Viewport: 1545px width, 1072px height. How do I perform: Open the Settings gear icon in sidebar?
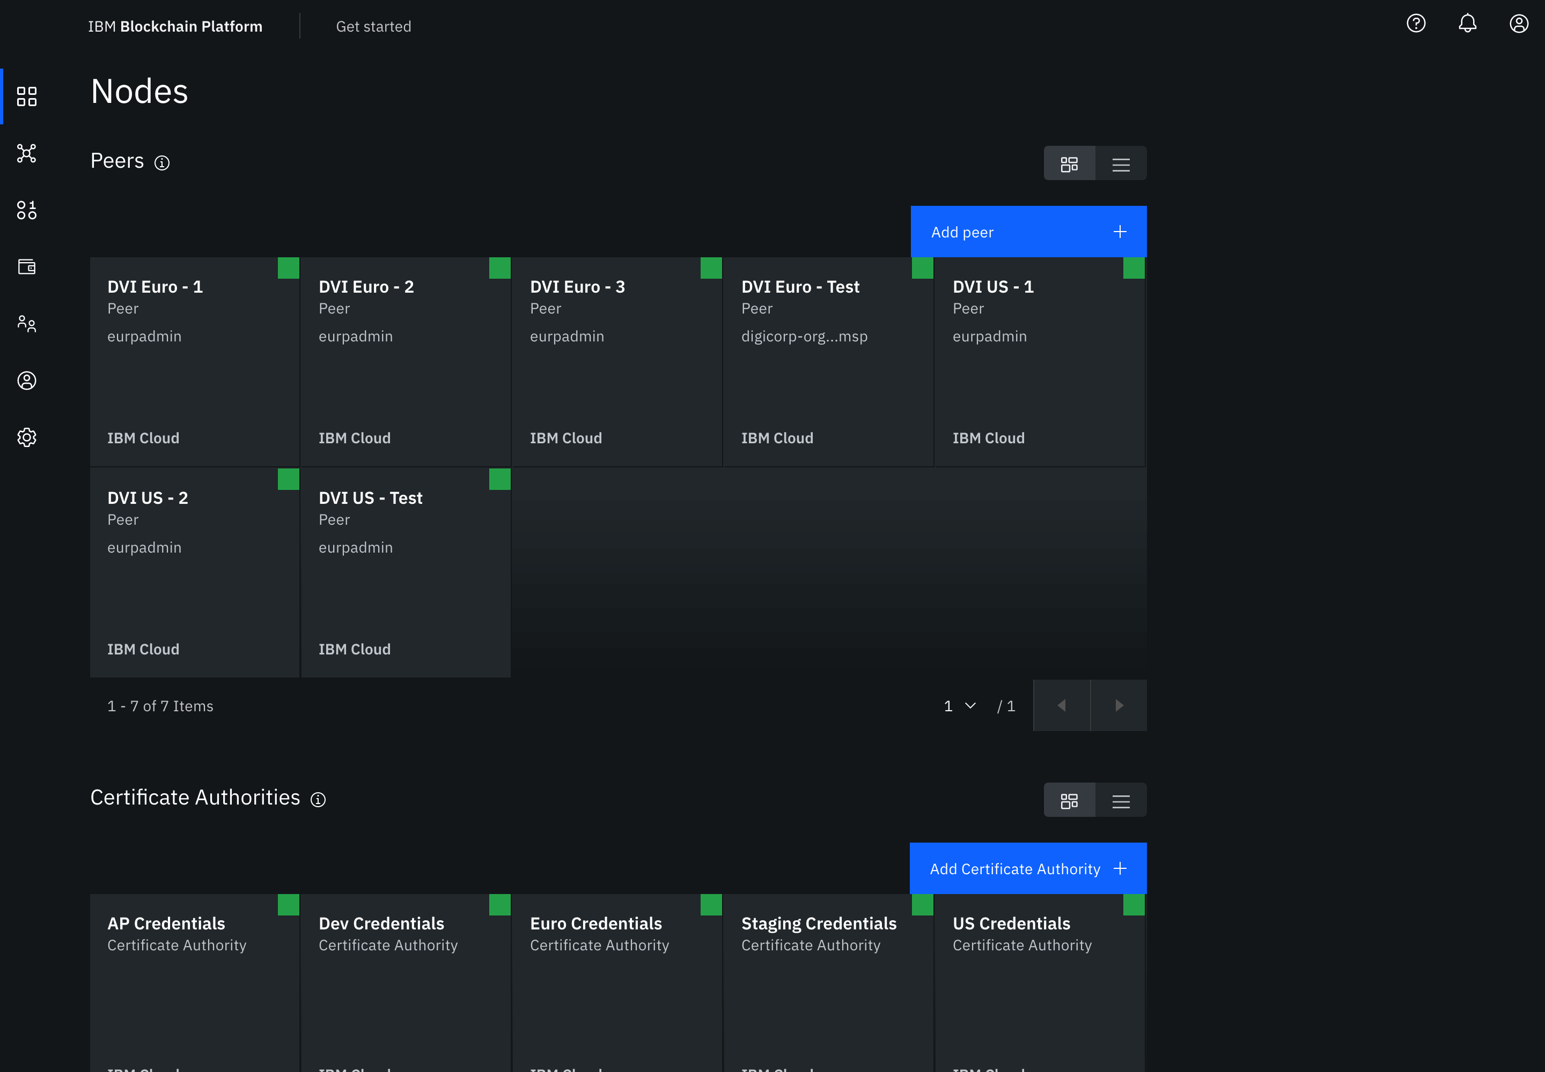27,437
